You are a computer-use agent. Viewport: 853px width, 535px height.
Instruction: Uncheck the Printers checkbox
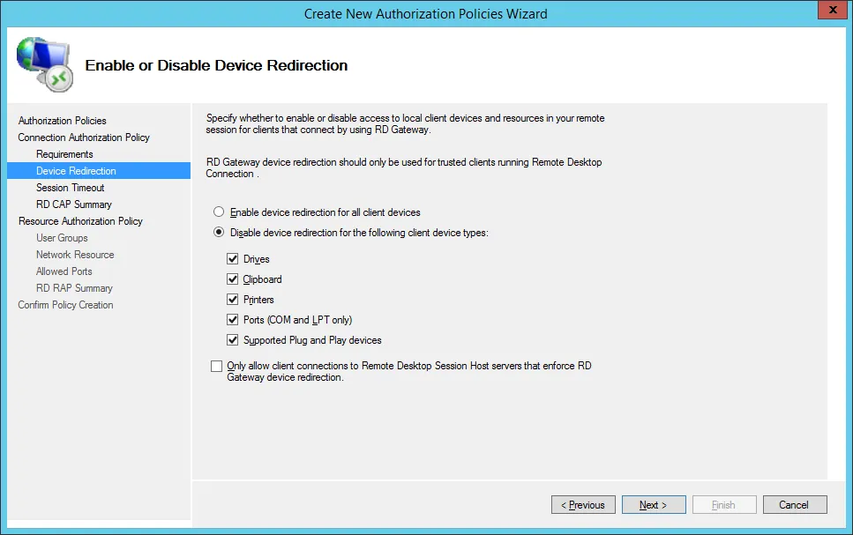(x=233, y=300)
